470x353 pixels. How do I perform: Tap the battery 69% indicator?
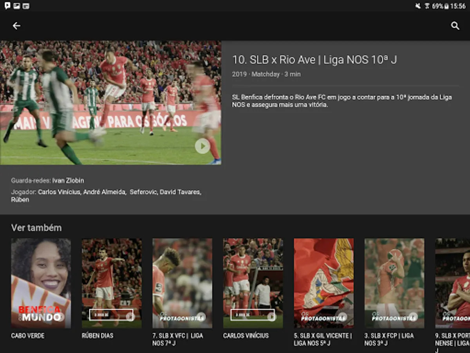(x=440, y=6)
